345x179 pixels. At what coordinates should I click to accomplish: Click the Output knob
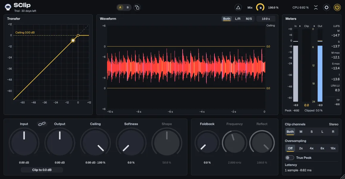(59, 143)
